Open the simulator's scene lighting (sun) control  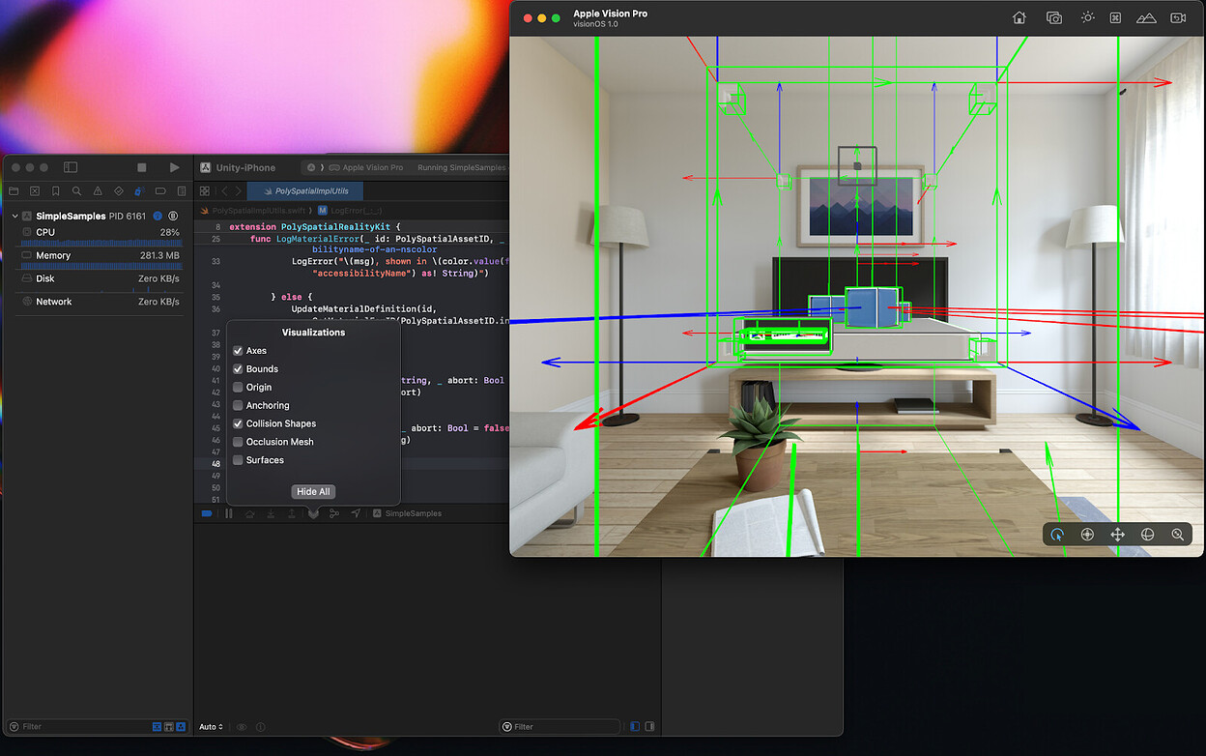click(1088, 17)
